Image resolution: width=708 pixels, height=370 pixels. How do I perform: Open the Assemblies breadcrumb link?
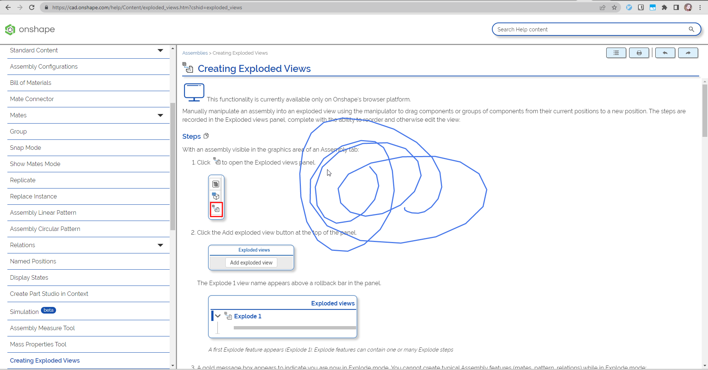pos(195,53)
